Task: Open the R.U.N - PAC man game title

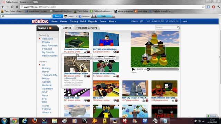Action: pos(71,98)
